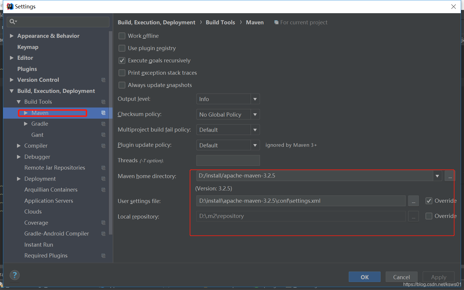464x290 pixels.
Task: Click project-level icon beside Arquillian Containers
Action: click(103, 190)
